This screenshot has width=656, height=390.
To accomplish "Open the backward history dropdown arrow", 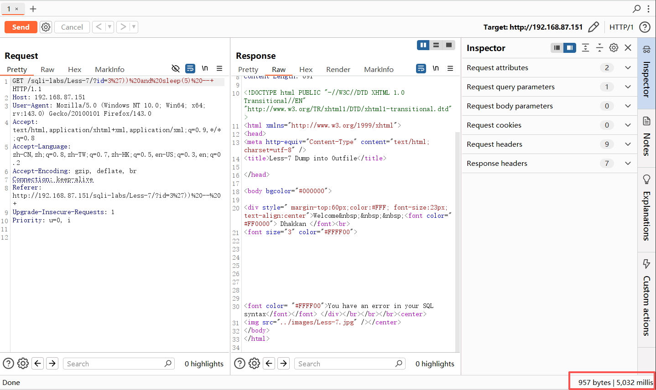I will (109, 27).
